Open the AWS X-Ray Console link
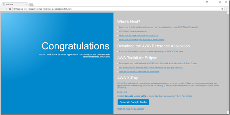This screenshot has height=115, width=230. pos(131,109)
